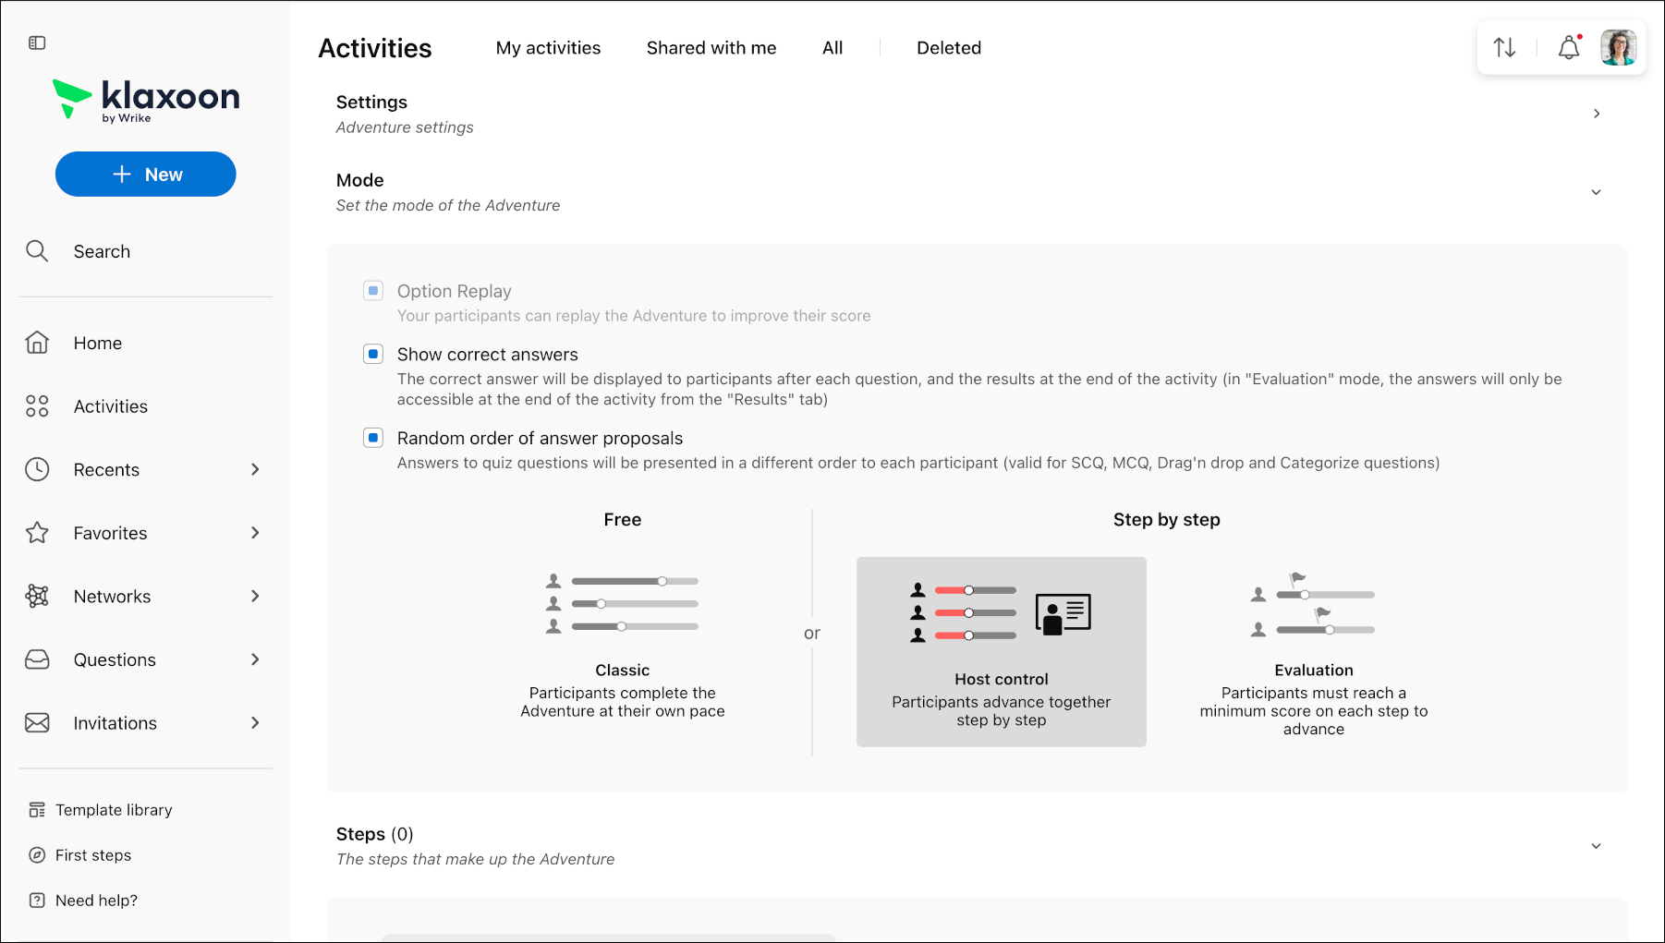
Task: Select Classic free mode option
Action: tap(623, 645)
